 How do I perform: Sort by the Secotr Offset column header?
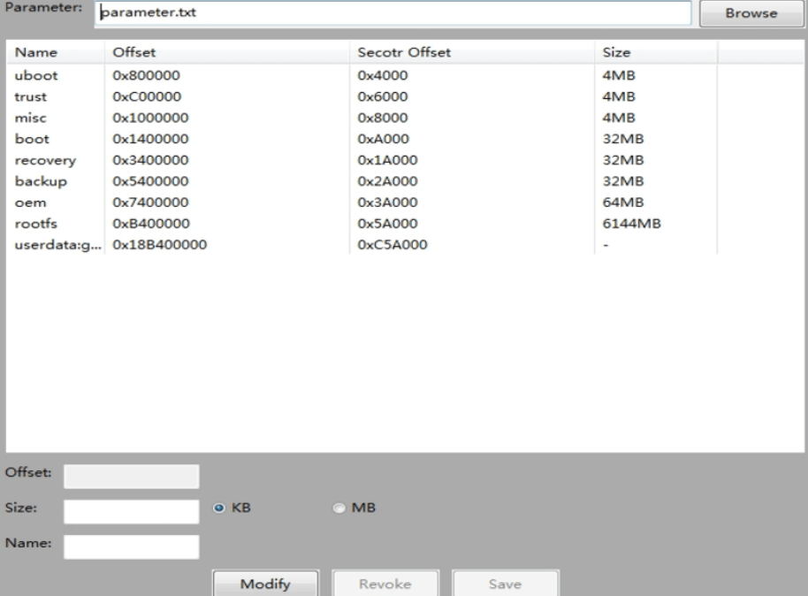pyautogui.click(x=472, y=52)
